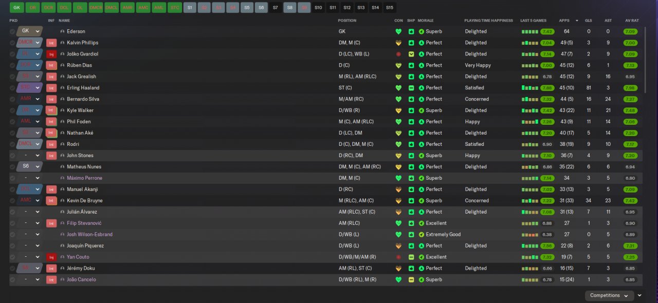Click Kevin De Bruyne's condition heart icon
Screen dimensions: 658x303
click(398, 201)
